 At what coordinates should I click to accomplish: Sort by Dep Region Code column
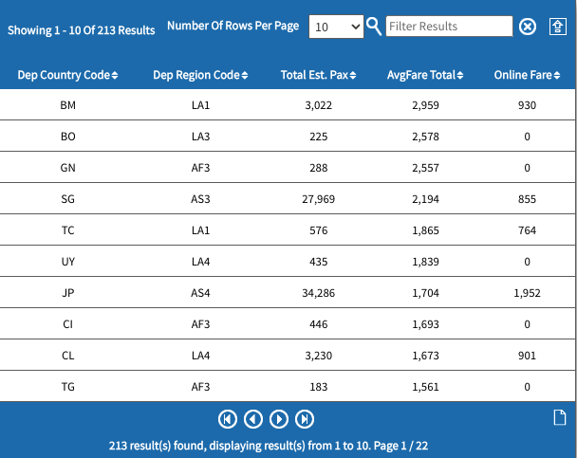[200, 75]
